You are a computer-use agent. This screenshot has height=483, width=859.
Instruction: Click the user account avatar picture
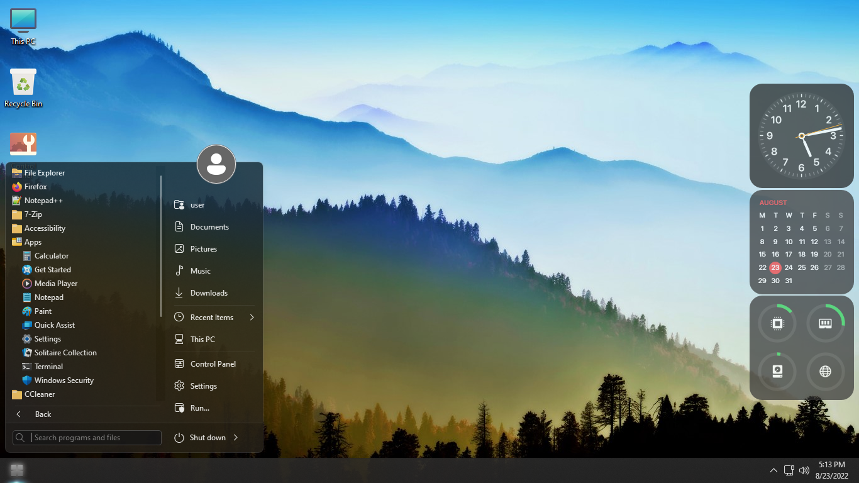tap(216, 164)
